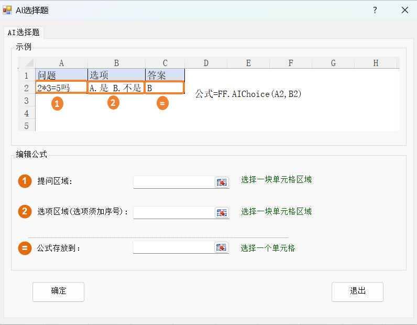Focus the 提问区域 input field
This screenshot has height=325, width=417.
[x=174, y=182]
